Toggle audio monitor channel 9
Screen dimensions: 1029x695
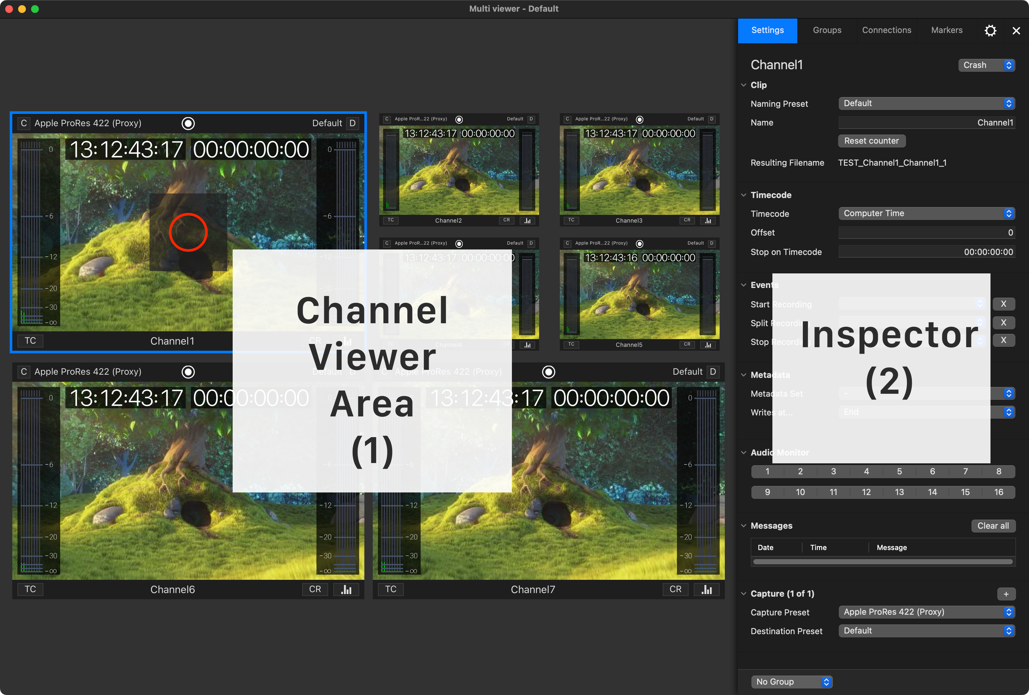point(767,492)
